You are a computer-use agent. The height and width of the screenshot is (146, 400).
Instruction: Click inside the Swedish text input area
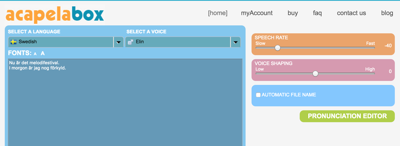tap(125, 105)
